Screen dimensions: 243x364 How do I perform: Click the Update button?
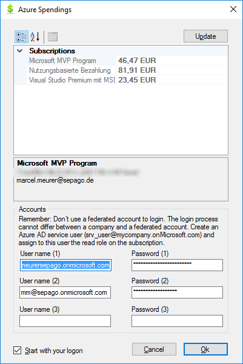(205, 36)
